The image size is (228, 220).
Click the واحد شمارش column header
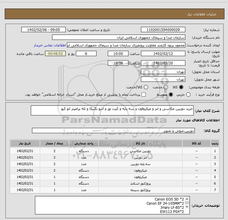(x=84, y=143)
